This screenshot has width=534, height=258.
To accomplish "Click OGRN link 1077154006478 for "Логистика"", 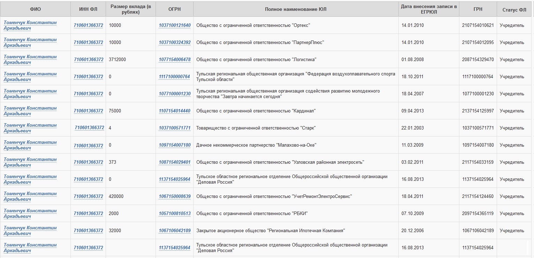I will tap(175, 60).
